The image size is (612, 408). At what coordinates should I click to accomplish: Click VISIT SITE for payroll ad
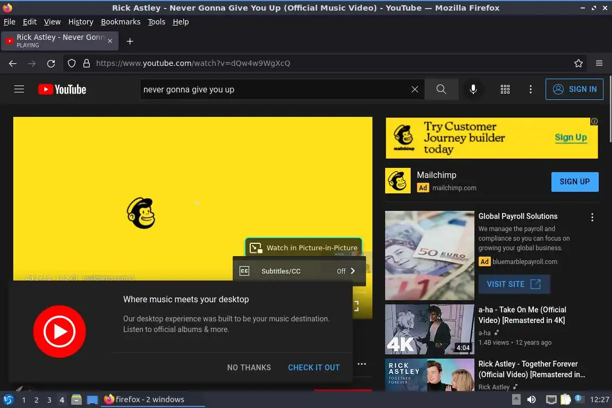click(514, 284)
